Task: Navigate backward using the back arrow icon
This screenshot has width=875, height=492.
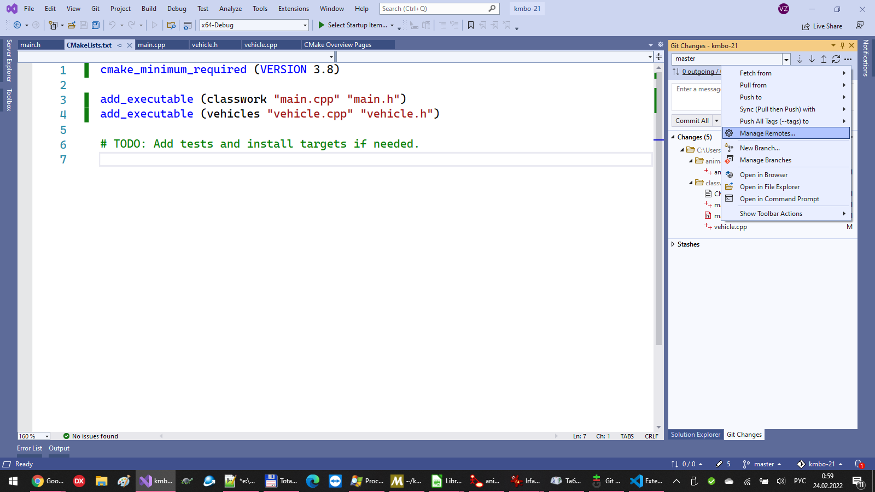Action: (18, 25)
